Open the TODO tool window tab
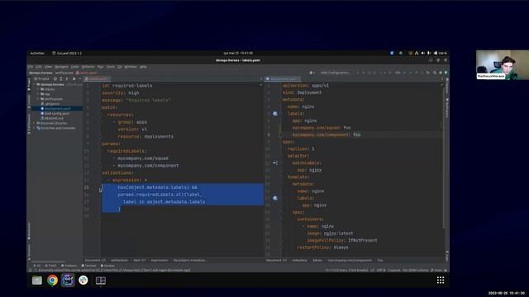Image resolution: width=529 pixels, height=297 pixels. coord(51,266)
